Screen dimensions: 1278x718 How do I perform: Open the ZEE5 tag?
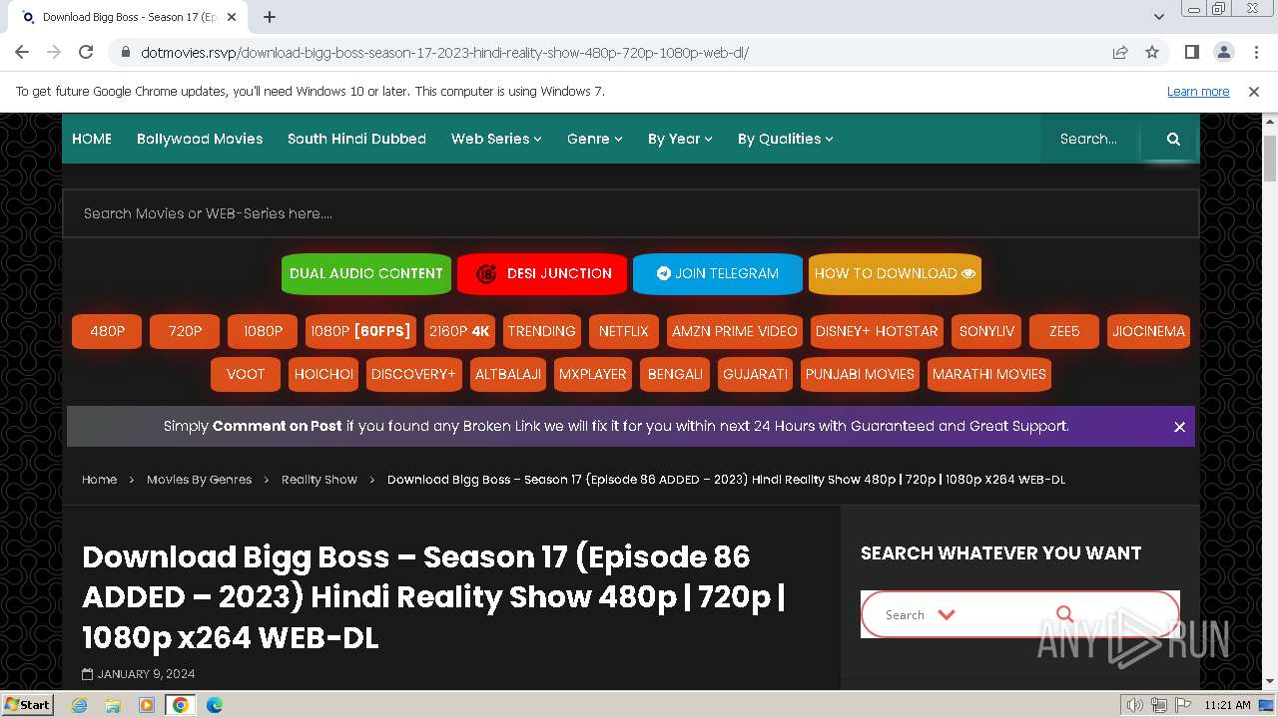point(1064,331)
